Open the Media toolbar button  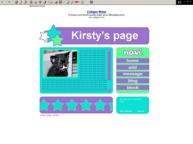pyautogui.click(x=40, y=2)
